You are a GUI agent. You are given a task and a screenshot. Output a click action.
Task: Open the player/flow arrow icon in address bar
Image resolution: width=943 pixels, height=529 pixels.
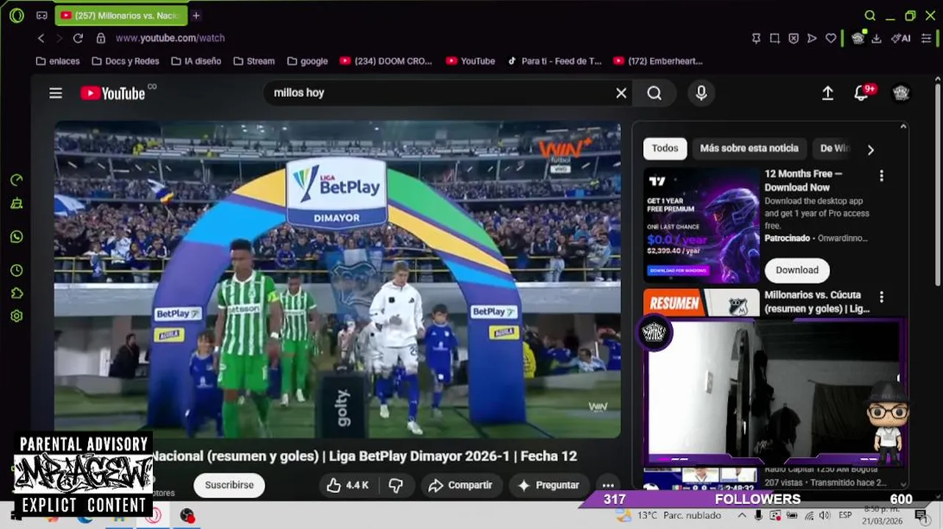(812, 38)
